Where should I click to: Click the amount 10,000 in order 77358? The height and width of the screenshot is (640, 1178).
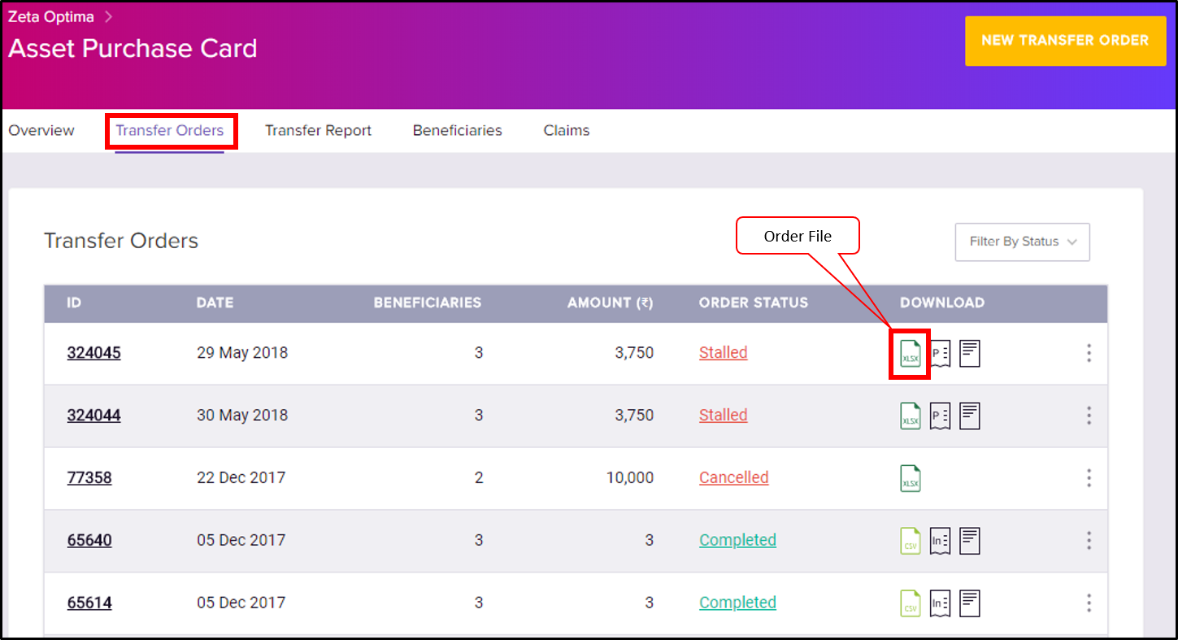(x=630, y=478)
